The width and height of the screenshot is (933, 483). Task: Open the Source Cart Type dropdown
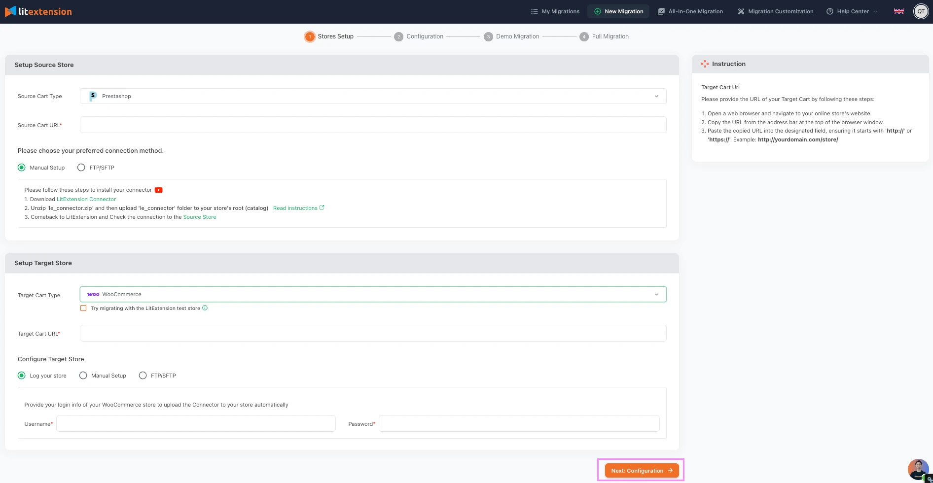(x=373, y=96)
